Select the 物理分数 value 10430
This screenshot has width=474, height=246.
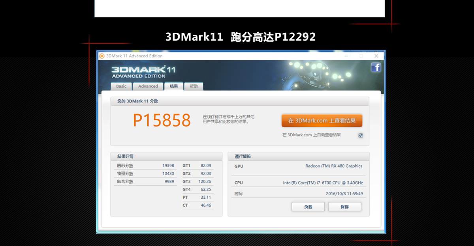pyautogui.click(x=168, y=173)
